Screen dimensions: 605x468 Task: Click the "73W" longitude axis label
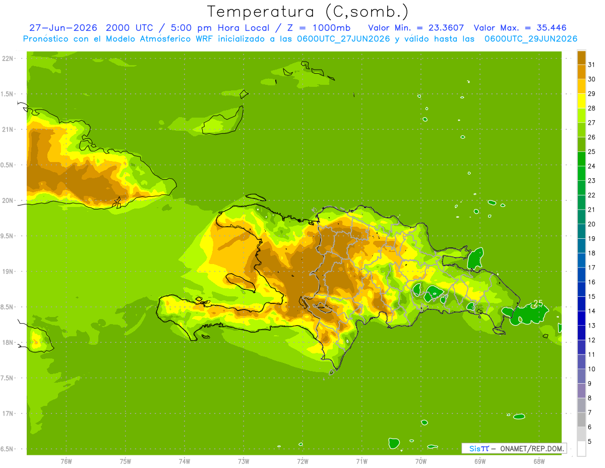(x=243, y=461)
